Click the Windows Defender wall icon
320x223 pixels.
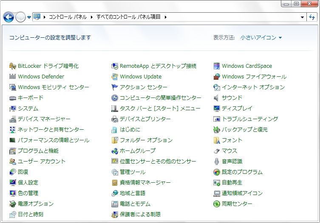click(x=12, y=77)
